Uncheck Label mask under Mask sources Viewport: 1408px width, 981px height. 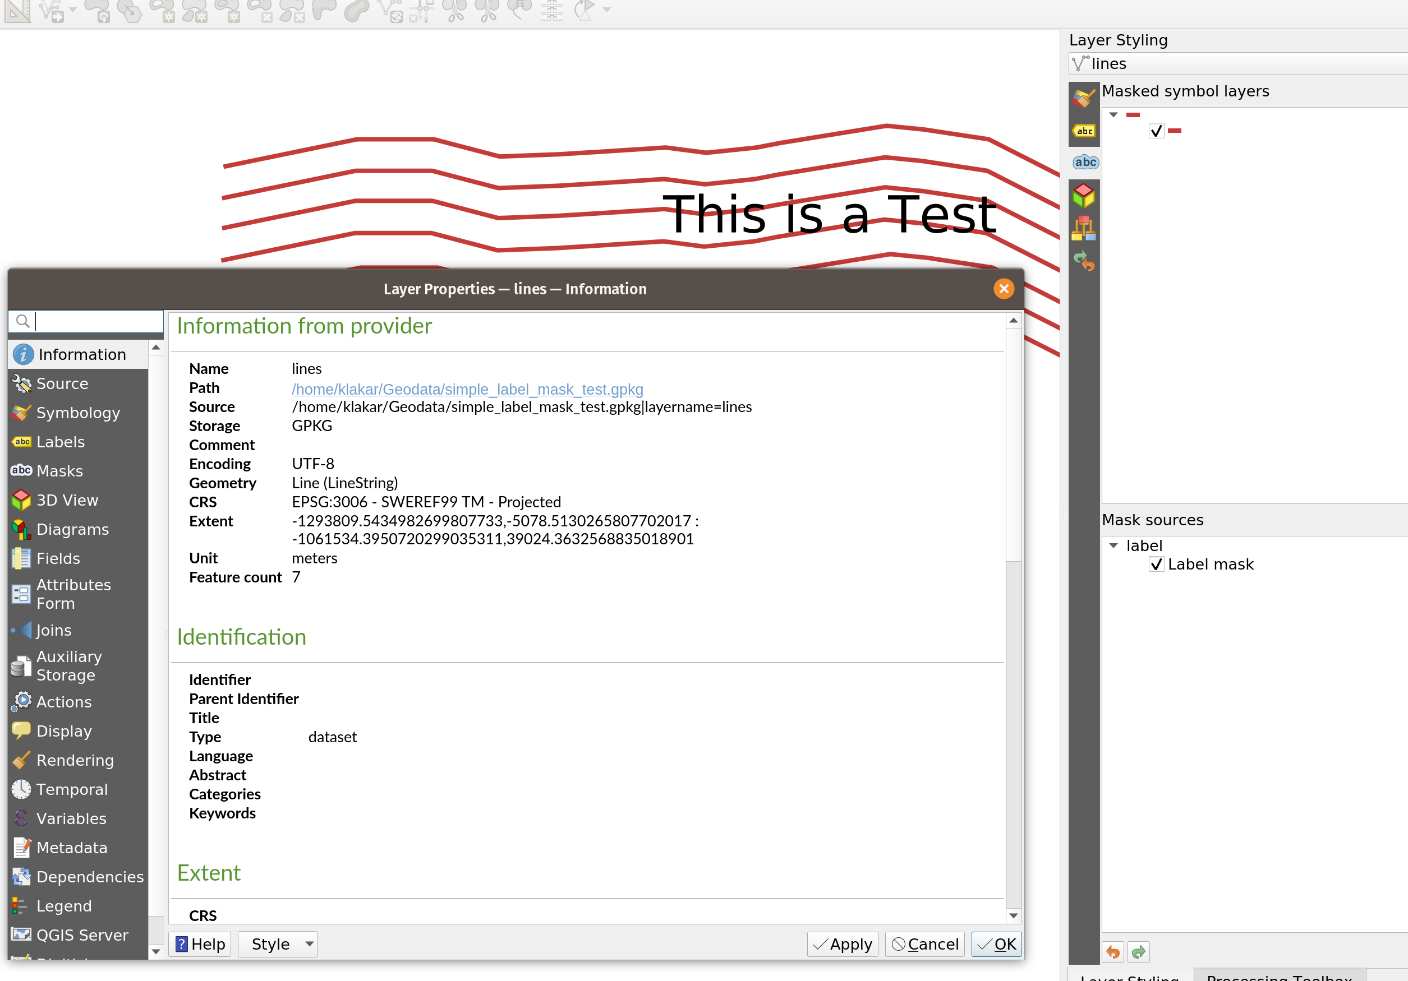(x=1157, y=564)
